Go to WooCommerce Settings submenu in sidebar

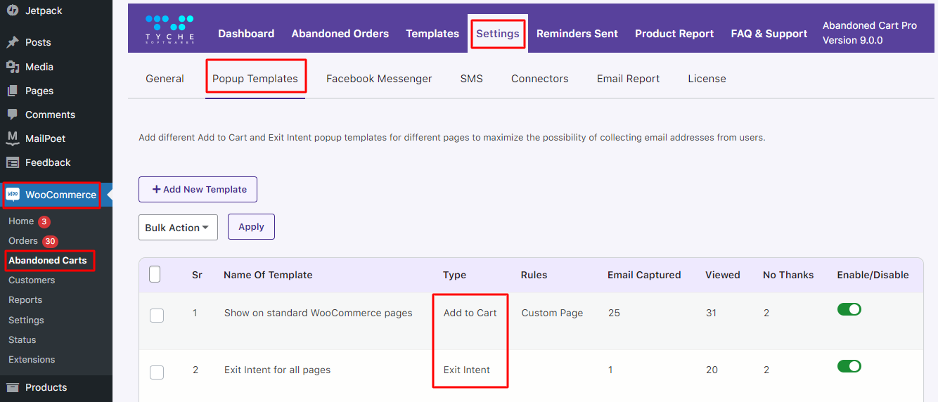26,320
